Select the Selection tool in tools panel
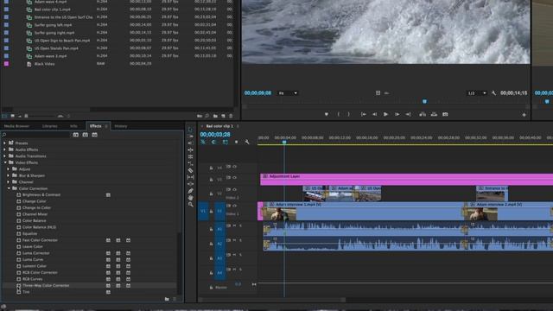 [190, 130]
